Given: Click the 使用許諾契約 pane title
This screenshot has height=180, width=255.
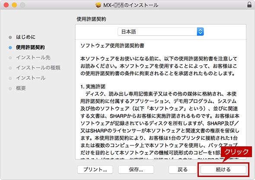Looking at the screenshot, I should click(x=91, y=19).
